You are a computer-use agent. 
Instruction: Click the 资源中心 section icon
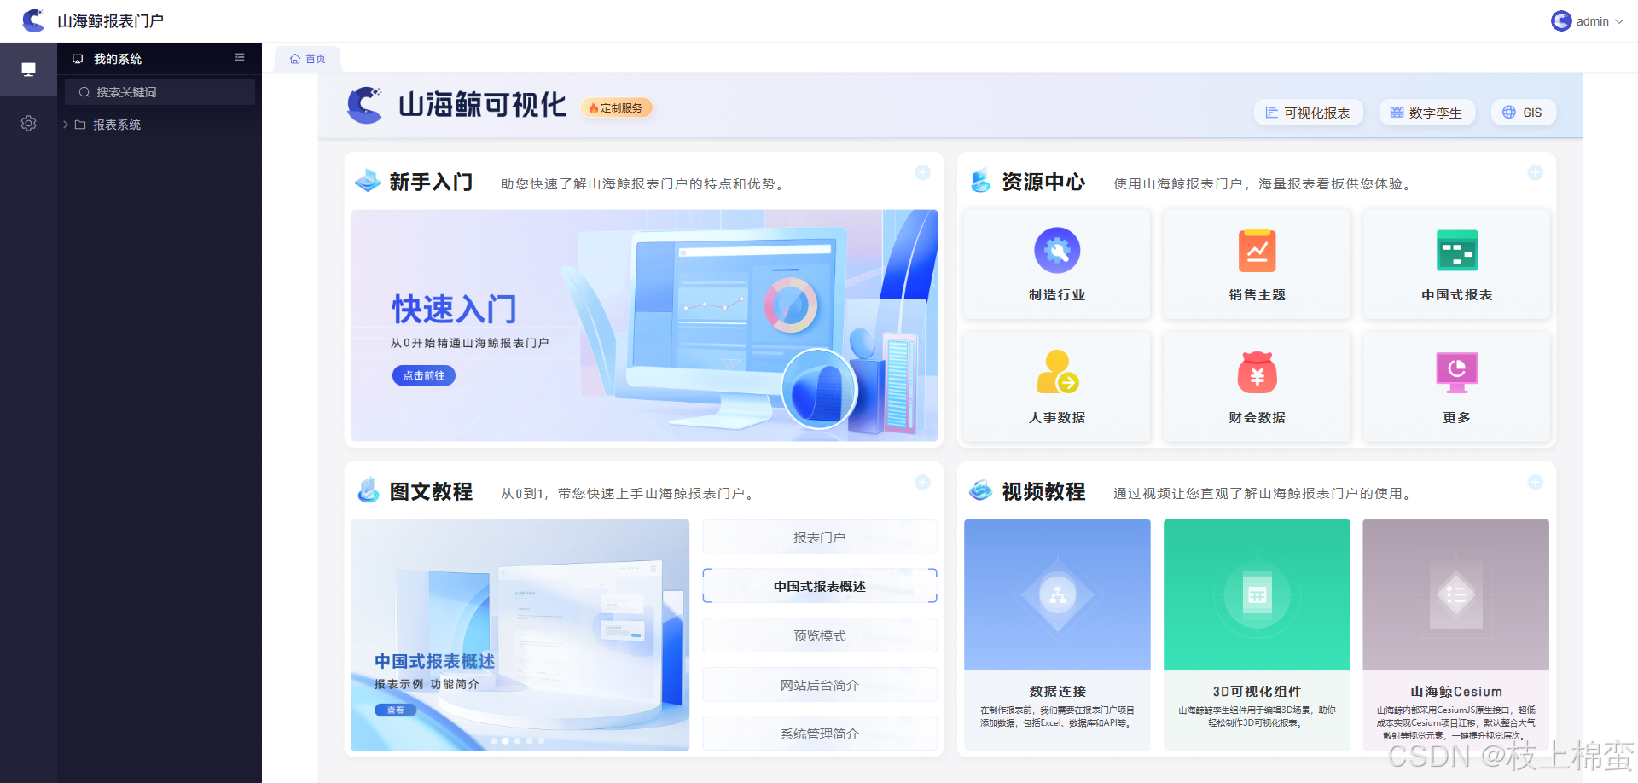pyautogui.click(x=981, y=181)
